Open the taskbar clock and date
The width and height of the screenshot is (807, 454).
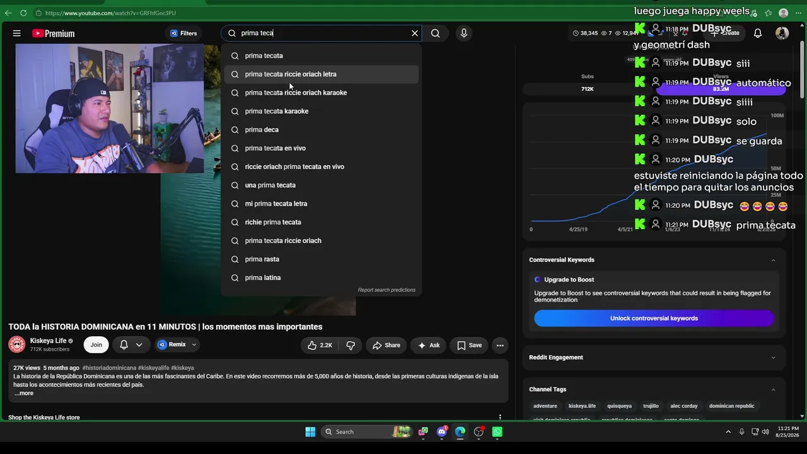point(788,432)
